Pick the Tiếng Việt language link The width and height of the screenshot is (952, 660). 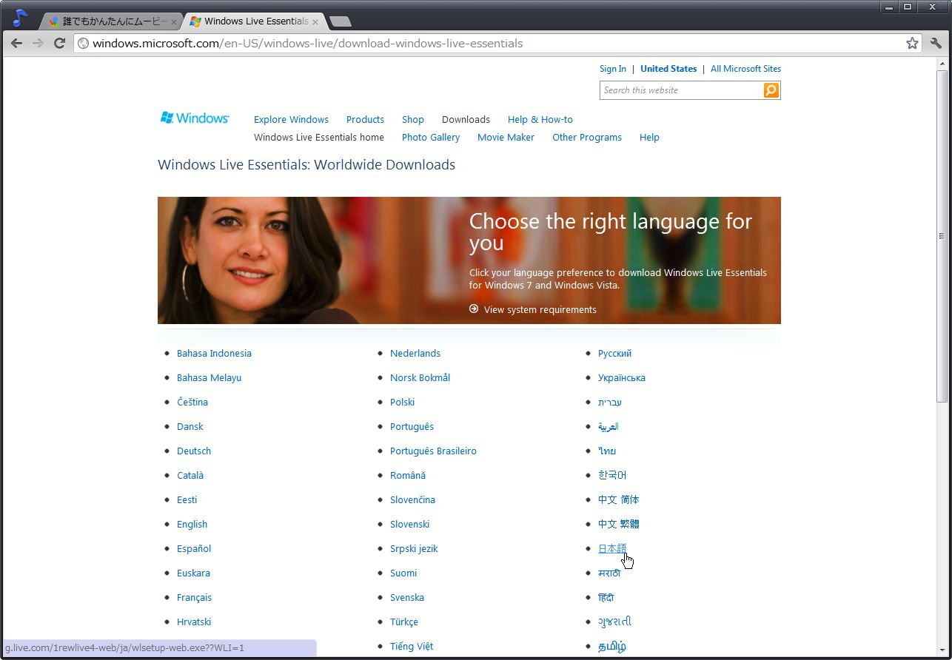pyautogui.click(x=412, y=646)
